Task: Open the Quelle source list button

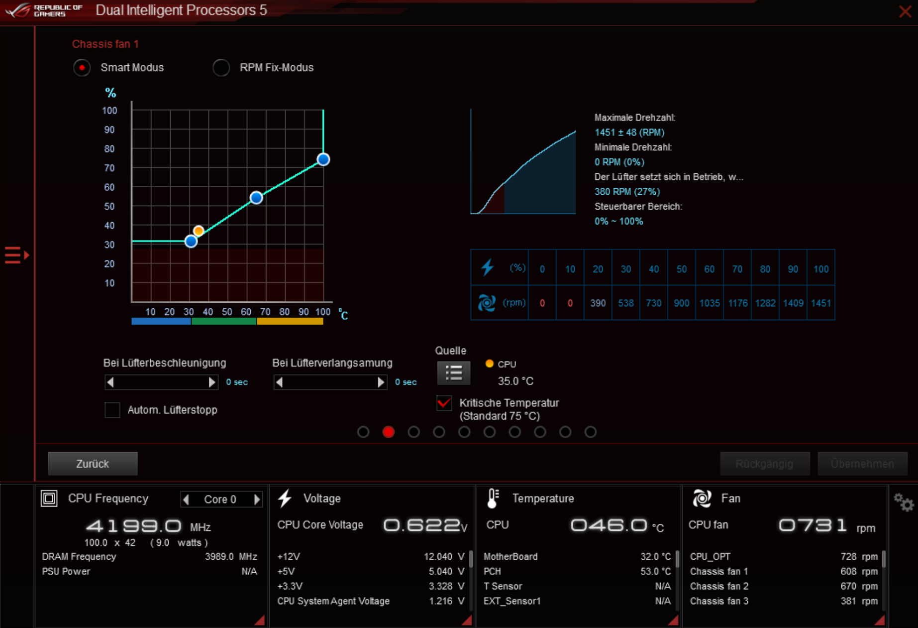Action: coord(453,373)
